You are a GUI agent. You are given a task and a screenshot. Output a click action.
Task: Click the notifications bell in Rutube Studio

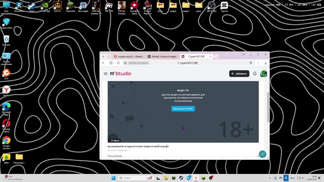click(255, 74)
